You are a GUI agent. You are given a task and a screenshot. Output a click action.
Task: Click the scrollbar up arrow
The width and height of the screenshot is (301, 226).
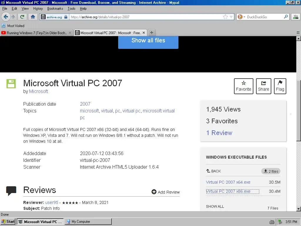(299, 39)
